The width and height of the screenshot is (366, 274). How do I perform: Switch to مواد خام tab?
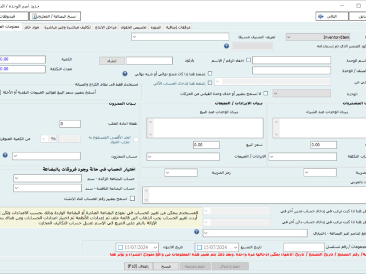[x=32, y=27]
